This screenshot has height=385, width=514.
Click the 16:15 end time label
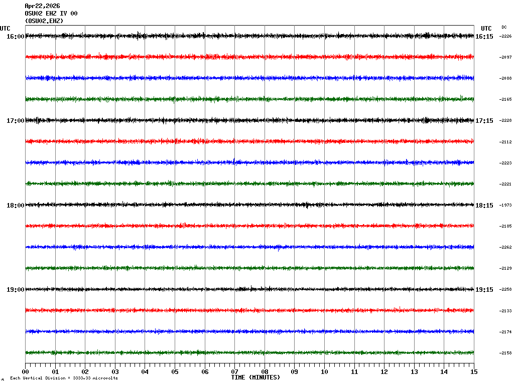(484, 37)
